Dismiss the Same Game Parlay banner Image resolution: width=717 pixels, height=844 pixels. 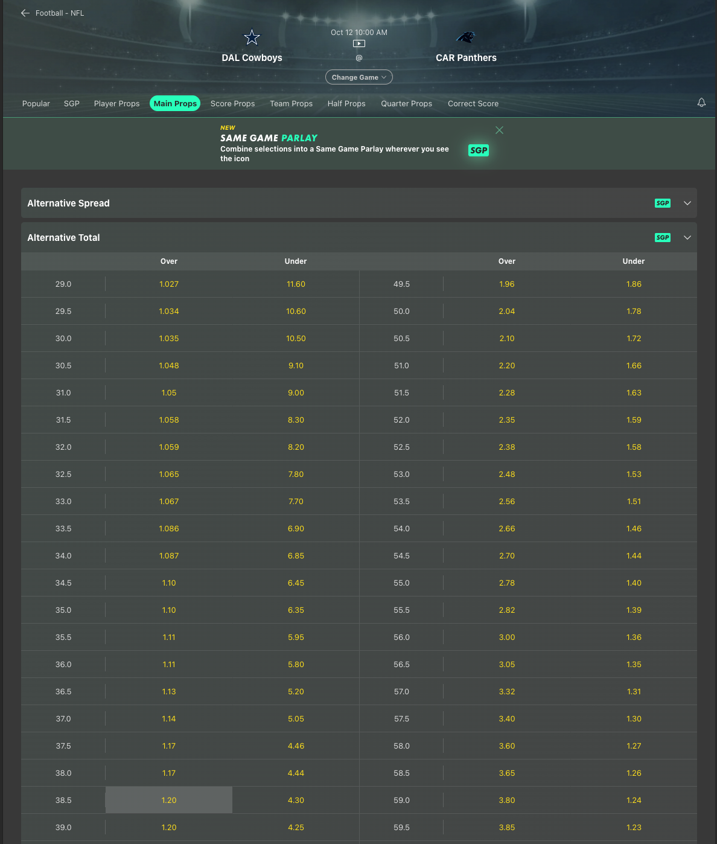coord(499,130)
